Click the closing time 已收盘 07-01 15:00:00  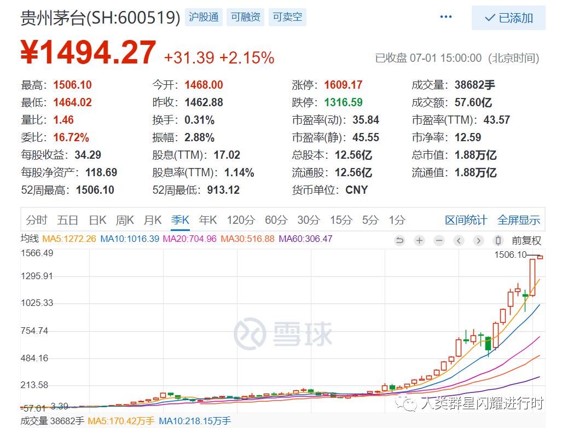point(428,58)
